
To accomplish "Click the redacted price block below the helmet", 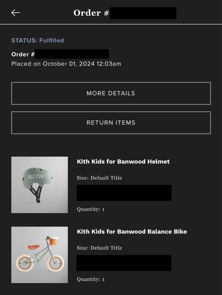I will [x=124, y=193].
